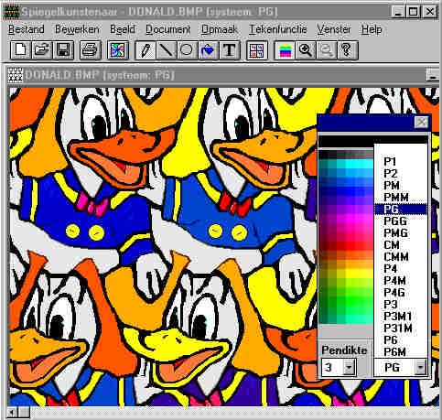Open the Tekenfunctie menu
This screenshot has width=442, height=420.
coord(277,29)
